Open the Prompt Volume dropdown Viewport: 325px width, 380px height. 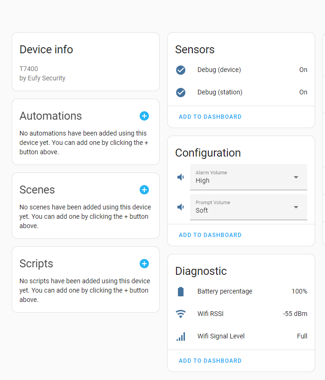296,207
